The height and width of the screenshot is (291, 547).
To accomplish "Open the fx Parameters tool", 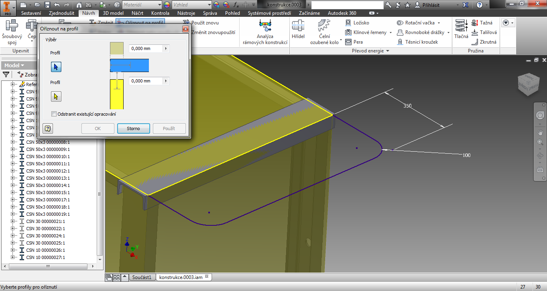I will click(236, 5).
